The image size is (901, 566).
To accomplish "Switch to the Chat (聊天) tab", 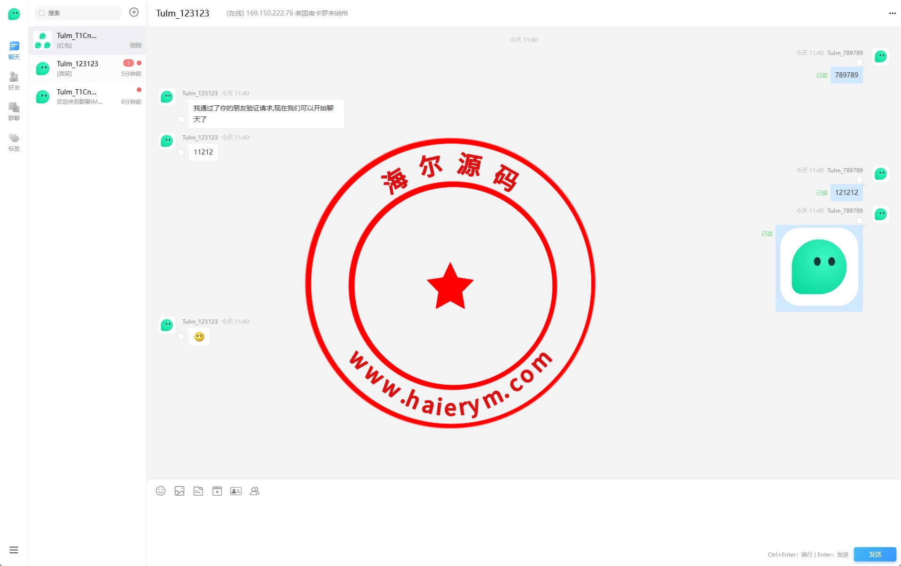I will (14, 50).
